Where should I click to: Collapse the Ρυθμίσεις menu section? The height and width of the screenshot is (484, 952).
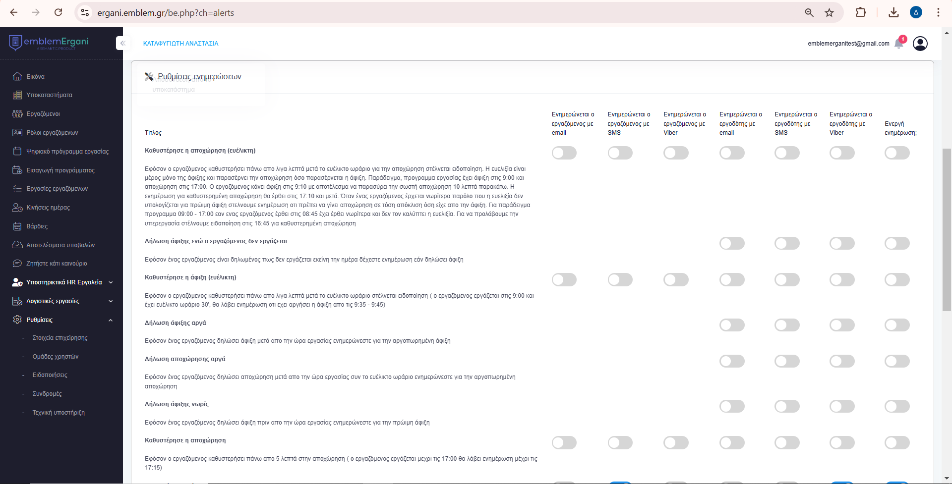[x=110, y=320]
